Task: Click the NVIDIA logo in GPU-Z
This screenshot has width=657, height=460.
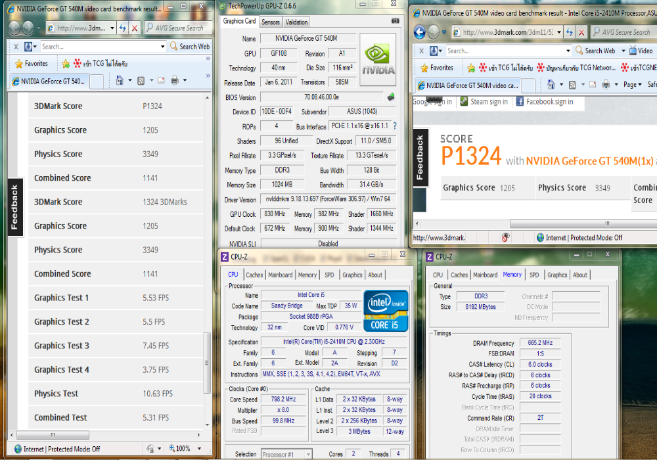Action: point(378,60)
